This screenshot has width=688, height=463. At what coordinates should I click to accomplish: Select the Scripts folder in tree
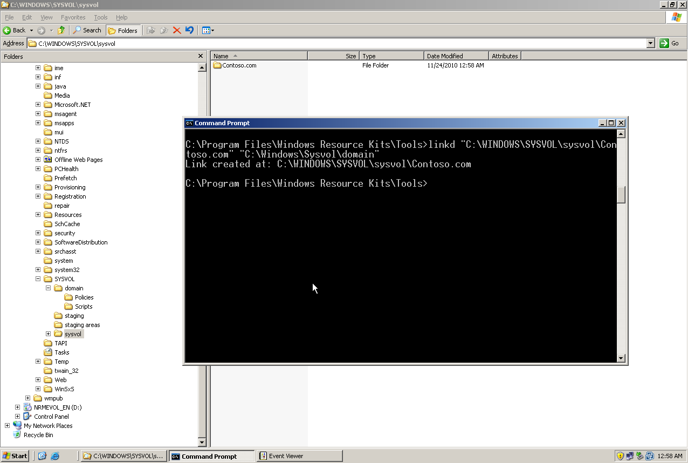click(78, 307)
